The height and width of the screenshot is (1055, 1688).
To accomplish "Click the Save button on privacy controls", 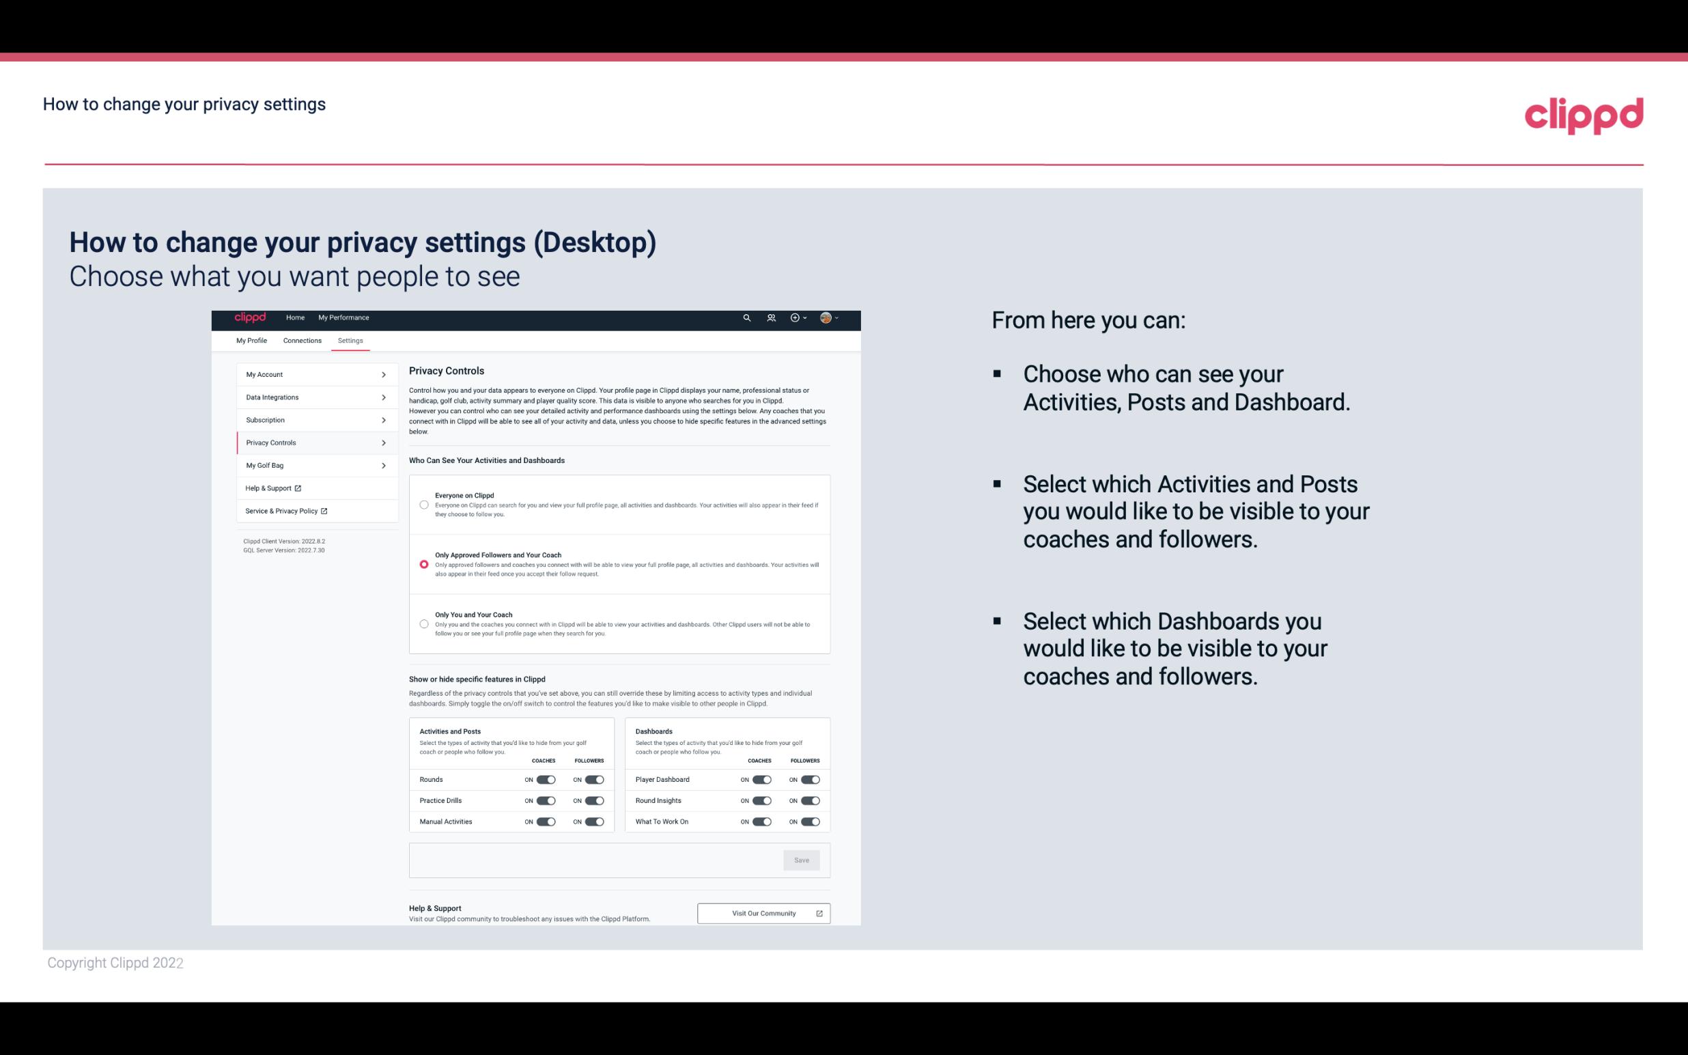I will tap(802, 859).
